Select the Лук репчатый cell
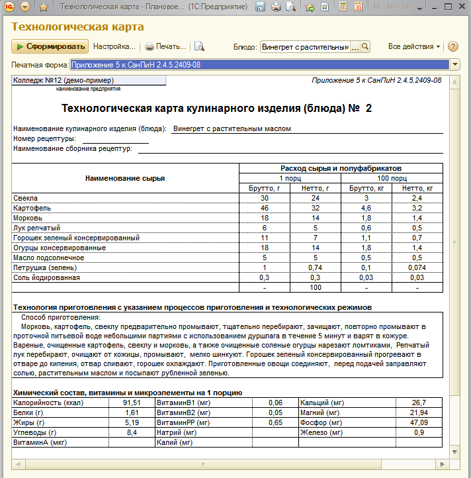The height and width of the screenshot is (478, 471). [125, 228]
